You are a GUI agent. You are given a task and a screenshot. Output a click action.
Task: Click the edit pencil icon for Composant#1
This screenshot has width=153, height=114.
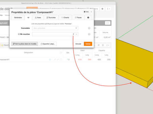pos(58,60)
